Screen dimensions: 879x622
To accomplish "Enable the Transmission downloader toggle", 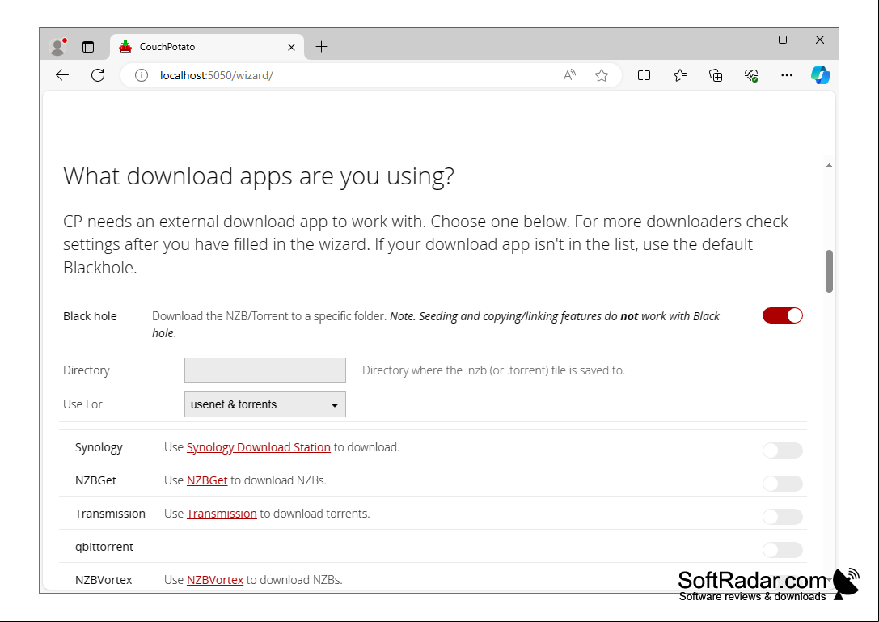I will point(783,517).
